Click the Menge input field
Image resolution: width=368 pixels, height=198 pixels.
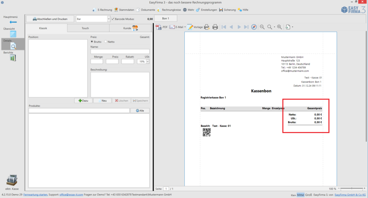point(97,62)
